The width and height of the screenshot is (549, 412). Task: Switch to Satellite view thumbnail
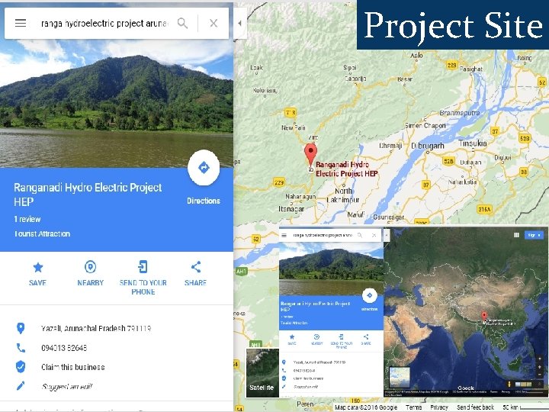(x=262, y=373)
